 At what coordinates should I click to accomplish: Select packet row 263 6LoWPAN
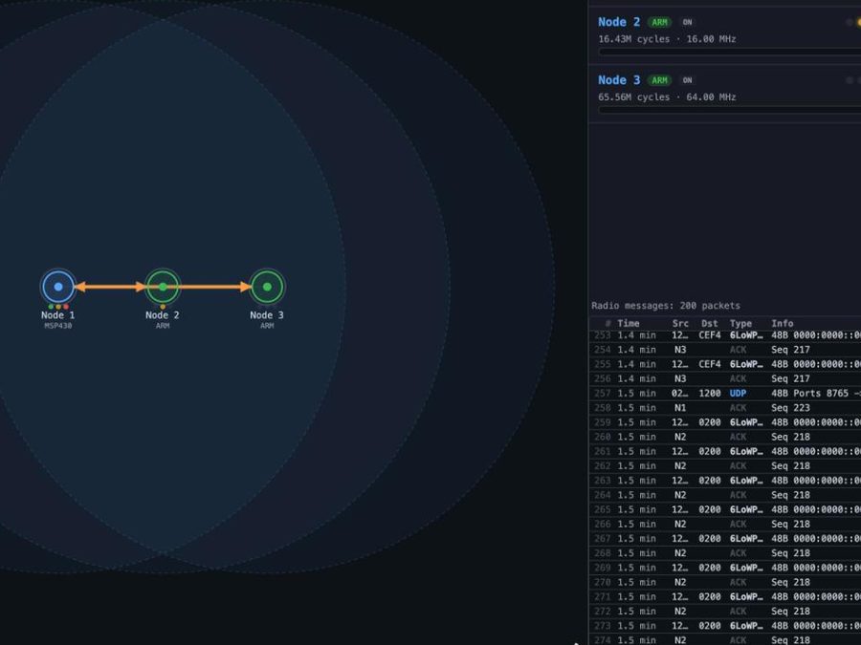pos(725,481)
